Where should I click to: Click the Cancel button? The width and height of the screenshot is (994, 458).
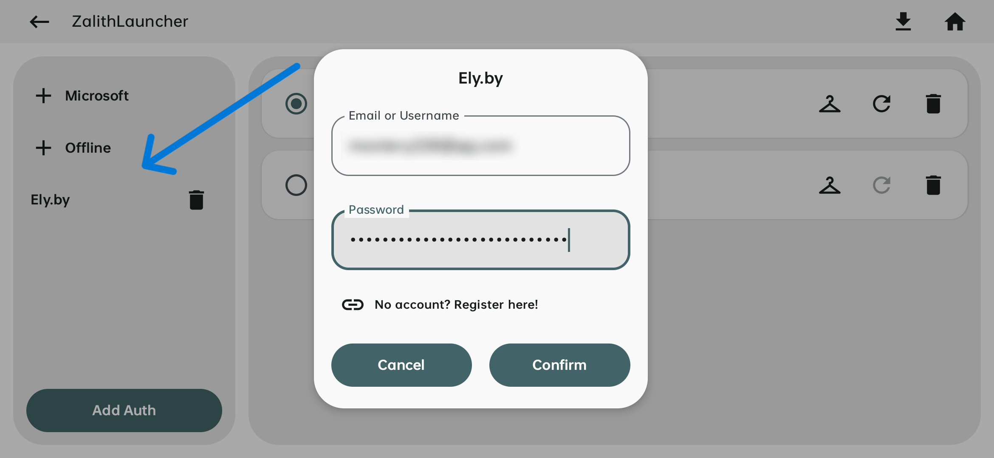pos(401,365)
